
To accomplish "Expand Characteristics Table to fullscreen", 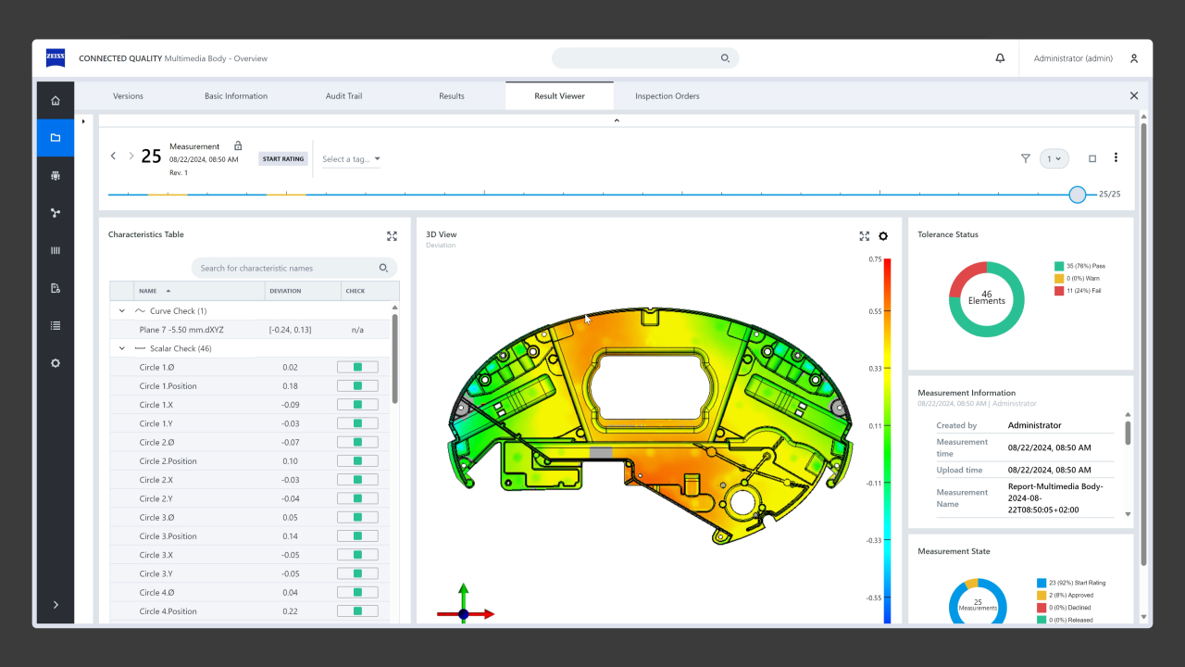I will click(392, 236).
